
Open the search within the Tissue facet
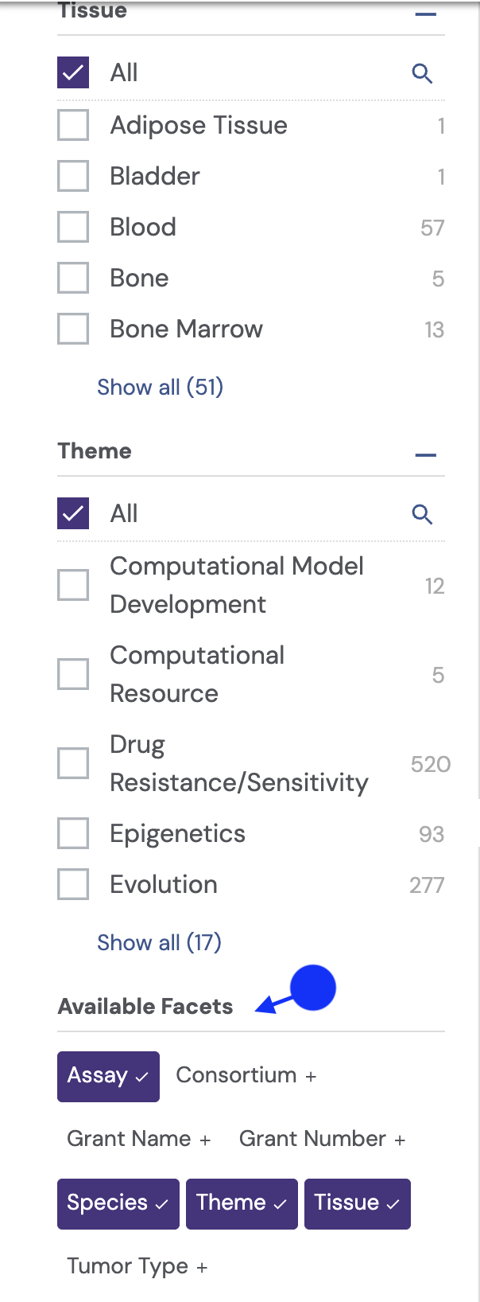point(422,72)
